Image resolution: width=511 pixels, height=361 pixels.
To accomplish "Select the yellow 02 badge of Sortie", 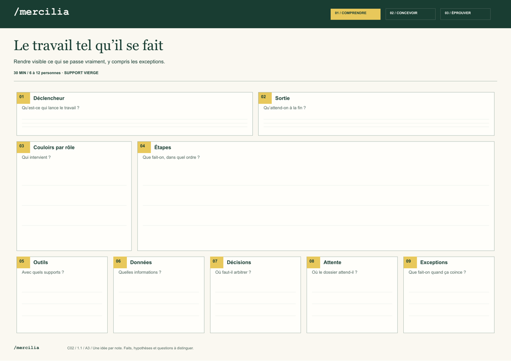I will [x=265, y=97].
